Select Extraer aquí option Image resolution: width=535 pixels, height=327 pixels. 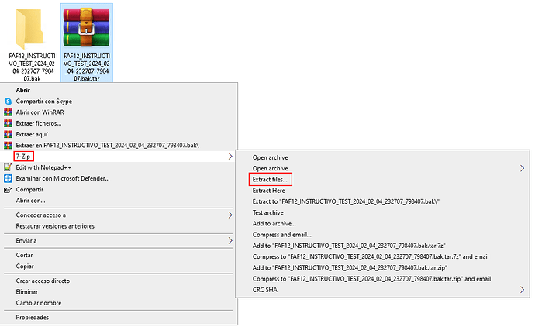[x=32, y=134]
